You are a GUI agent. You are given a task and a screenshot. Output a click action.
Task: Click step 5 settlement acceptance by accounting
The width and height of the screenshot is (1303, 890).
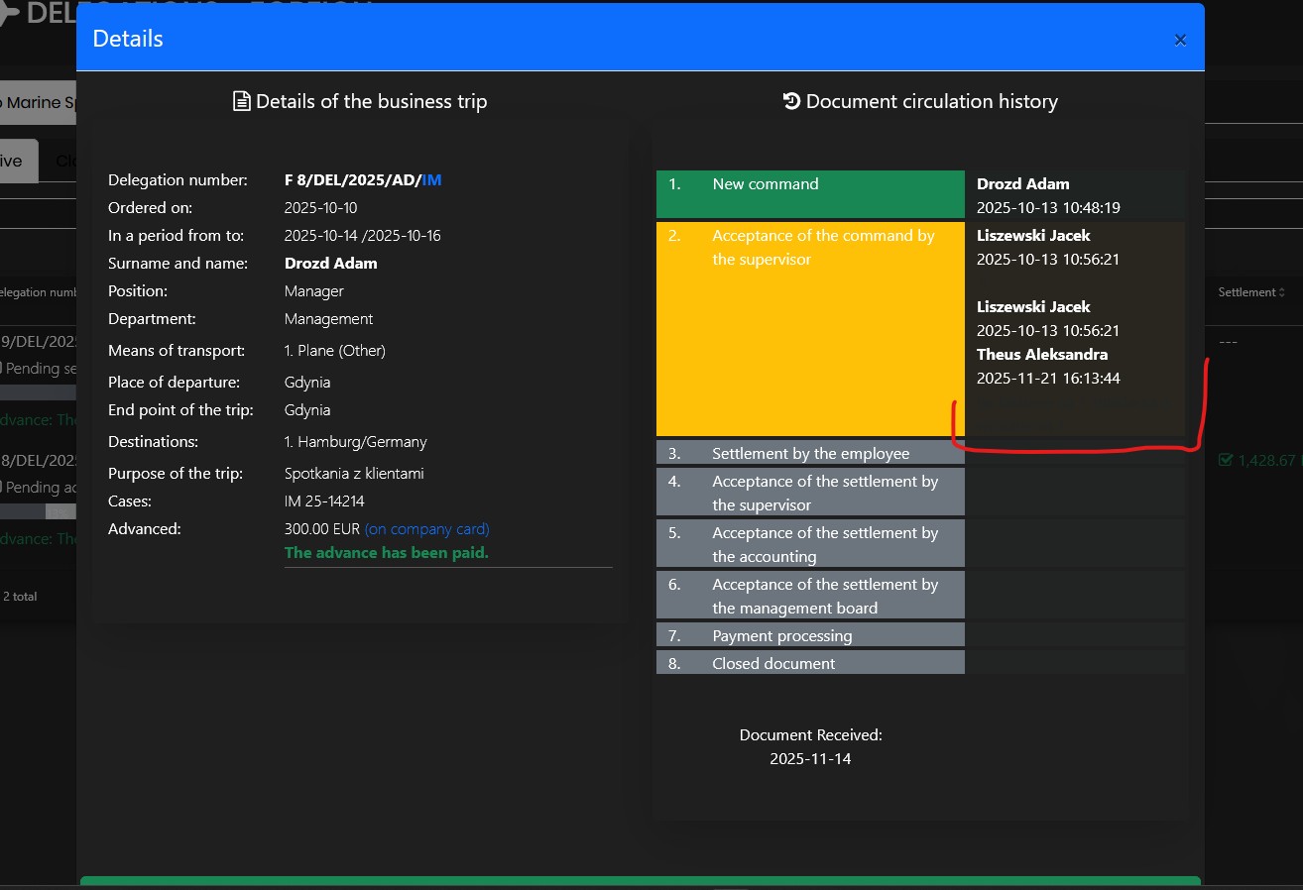click(809, 544)
